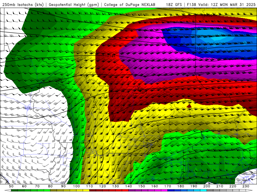Click the 50 value on the color legend

(11, 186)
